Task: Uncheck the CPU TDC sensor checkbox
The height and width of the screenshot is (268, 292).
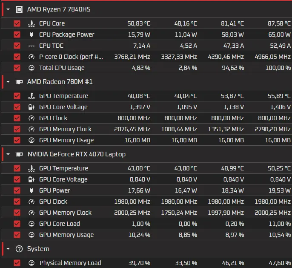Action: coord(17,46)
